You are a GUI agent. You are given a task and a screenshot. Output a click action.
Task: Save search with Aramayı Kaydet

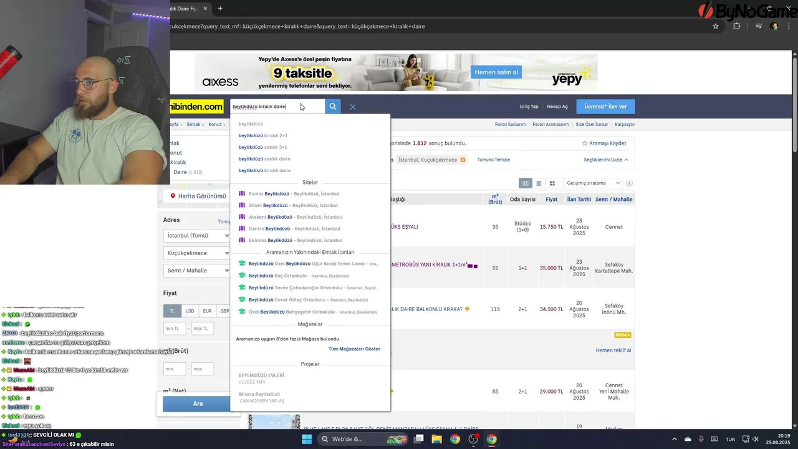[x=604, y=143]
